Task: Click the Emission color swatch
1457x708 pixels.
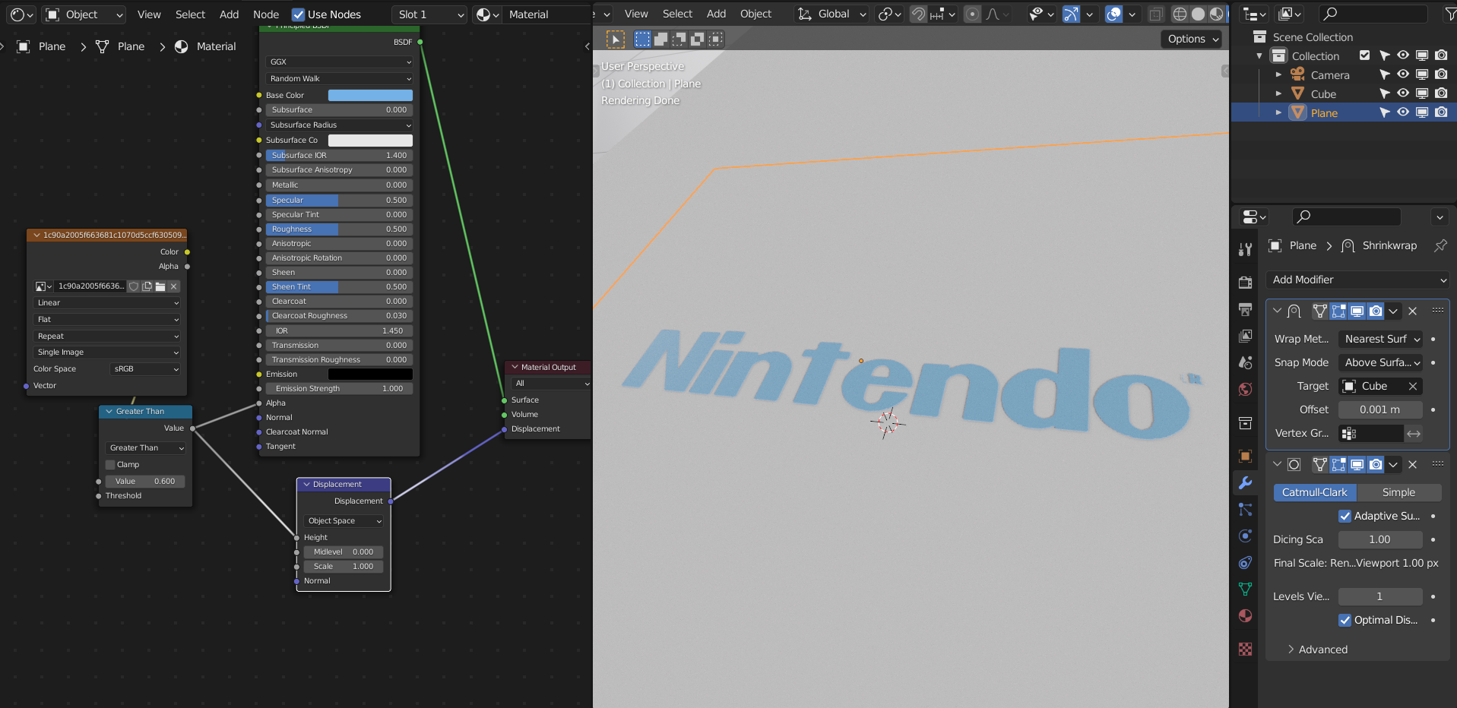Action: [x=370, y=374]
